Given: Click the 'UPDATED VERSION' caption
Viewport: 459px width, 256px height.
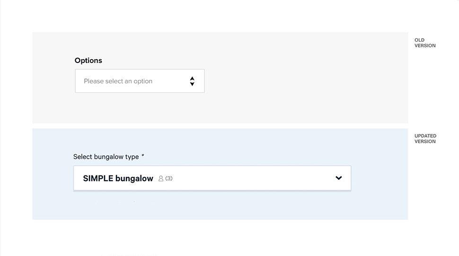Looking at the screenshot, I should pos(425,139).
